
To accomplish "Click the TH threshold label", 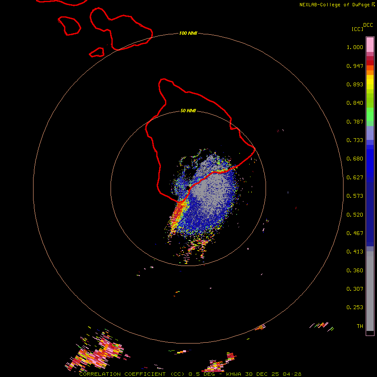I will click(360, 326).
